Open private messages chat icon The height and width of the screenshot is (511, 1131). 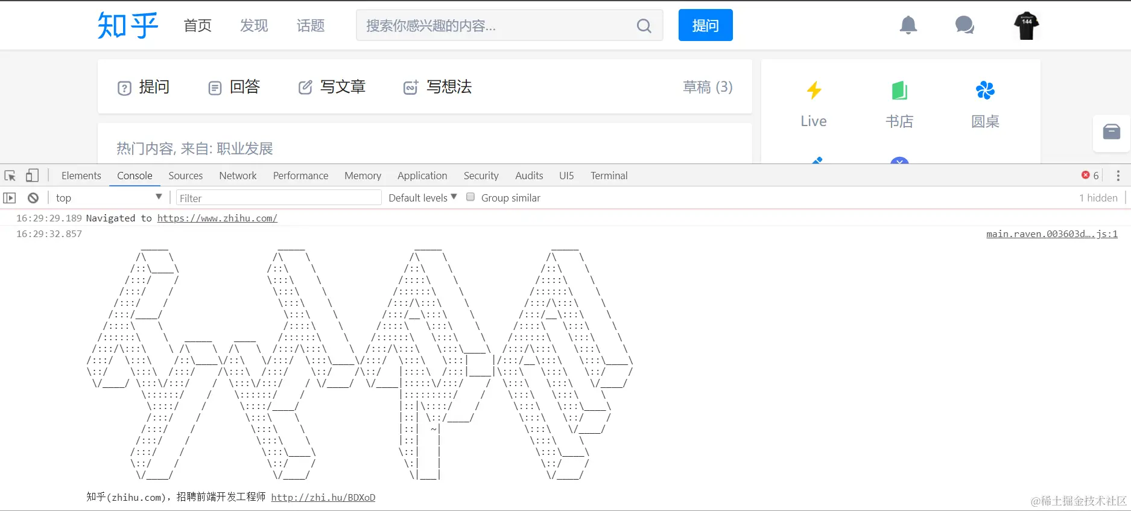tap(965, 25)
